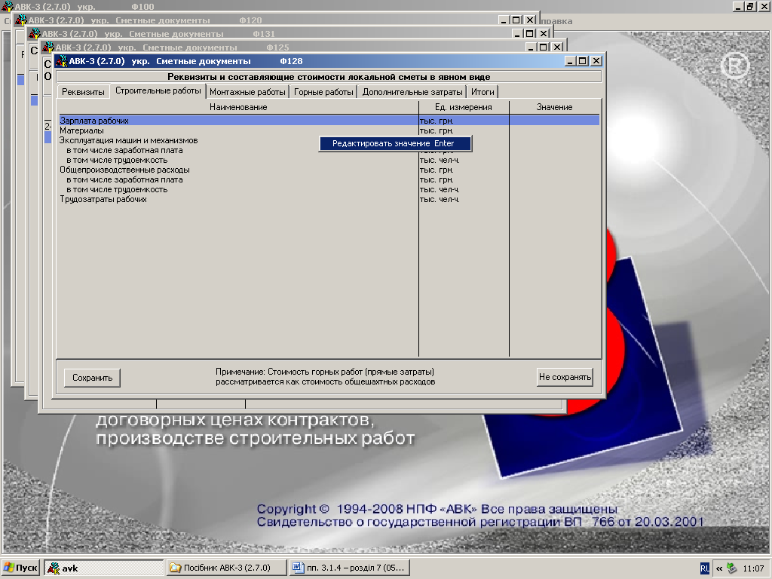Click the Значение cell for Общепроизводственные расходы
The width and height of the screenshot is (772, 579).
[x=554, y=170]
